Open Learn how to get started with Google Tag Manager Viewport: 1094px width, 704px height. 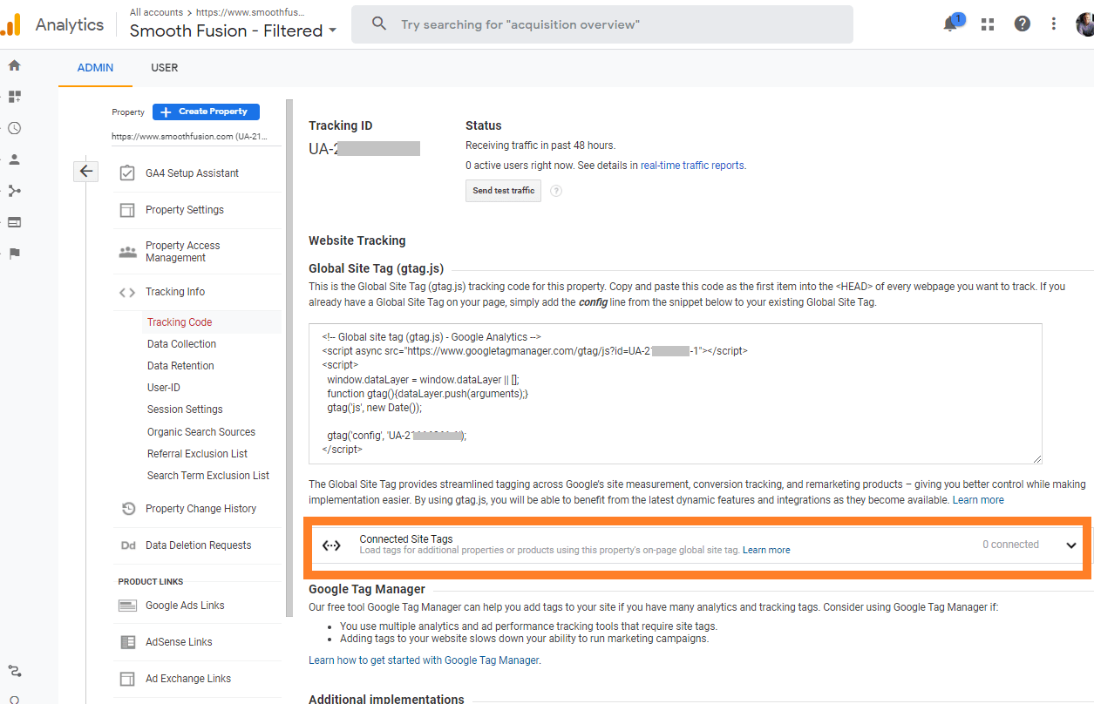[425, 660]
